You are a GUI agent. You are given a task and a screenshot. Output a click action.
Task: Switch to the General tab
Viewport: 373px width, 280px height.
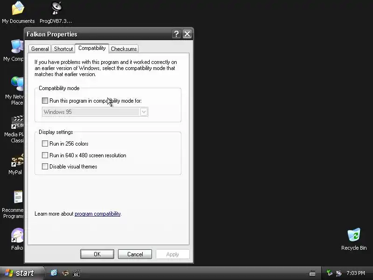pyautogui.click(x=40, y=49)
